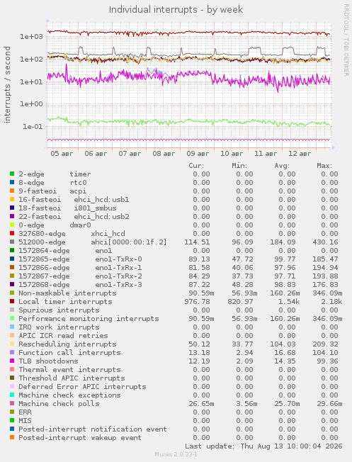Select the 2-edge timer legend entry

point(55,174)
